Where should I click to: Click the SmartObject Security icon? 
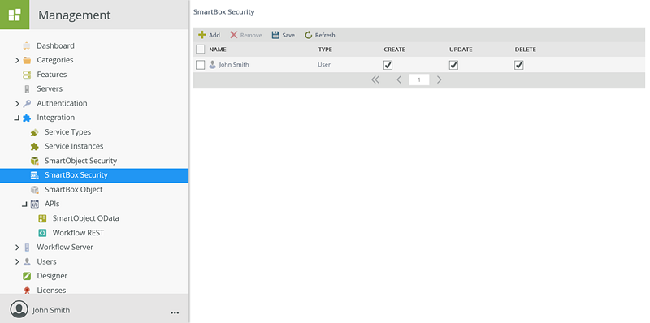(x=35, y=161)
